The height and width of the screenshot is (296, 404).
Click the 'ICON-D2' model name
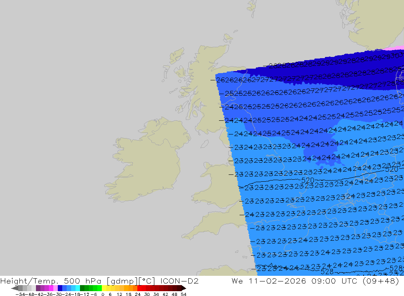click(x=179, y=281)
